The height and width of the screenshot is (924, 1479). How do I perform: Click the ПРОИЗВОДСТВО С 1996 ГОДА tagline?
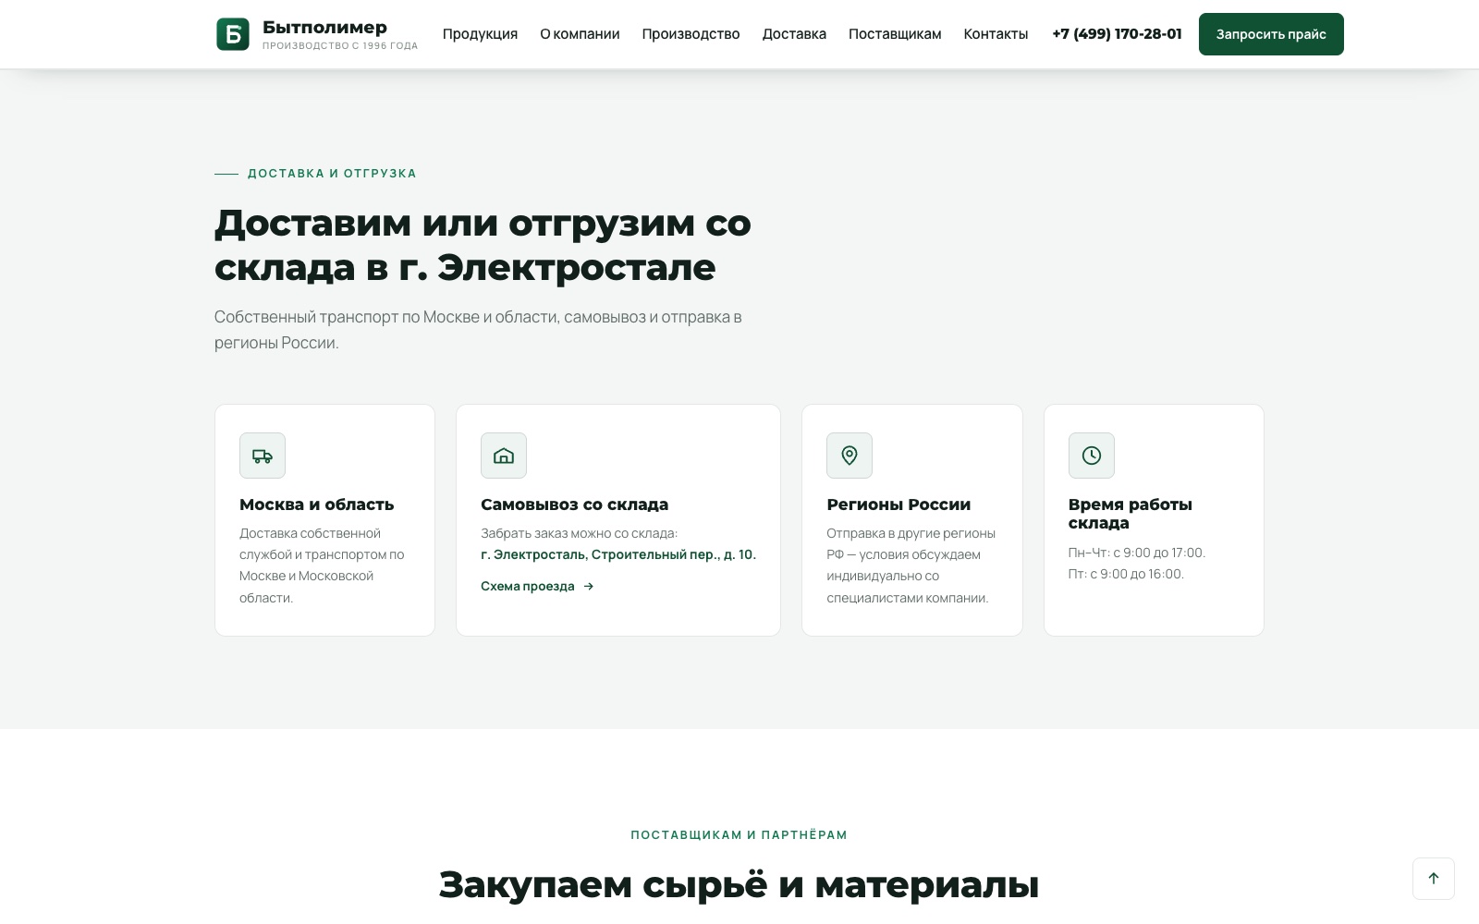tap(340, 46)
